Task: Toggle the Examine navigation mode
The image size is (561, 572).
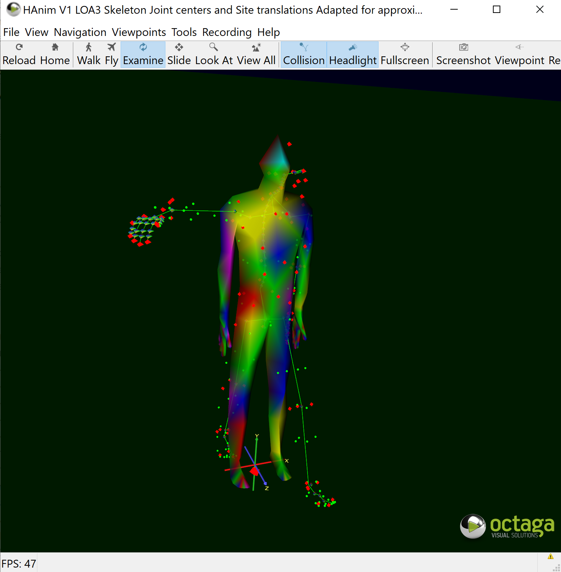Action: pyautogui.click(x=143, y=54)
